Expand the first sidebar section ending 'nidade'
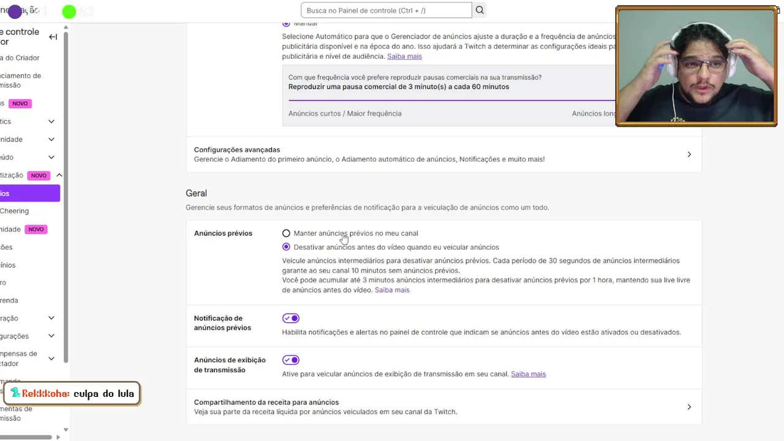This screenshot has width=784, height=441. click(51, 139)
